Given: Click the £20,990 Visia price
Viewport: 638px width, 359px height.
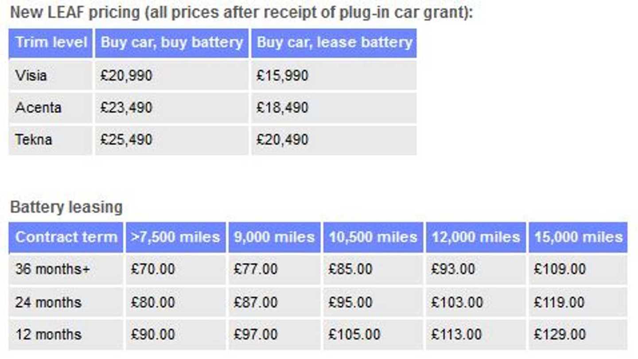Looking at the screenshot, I should tap(126, 75).
